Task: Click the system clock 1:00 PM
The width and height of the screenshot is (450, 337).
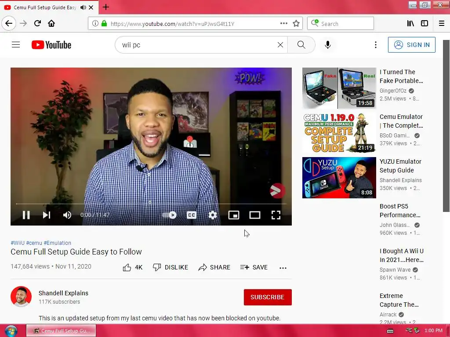Action: (433, 331)
